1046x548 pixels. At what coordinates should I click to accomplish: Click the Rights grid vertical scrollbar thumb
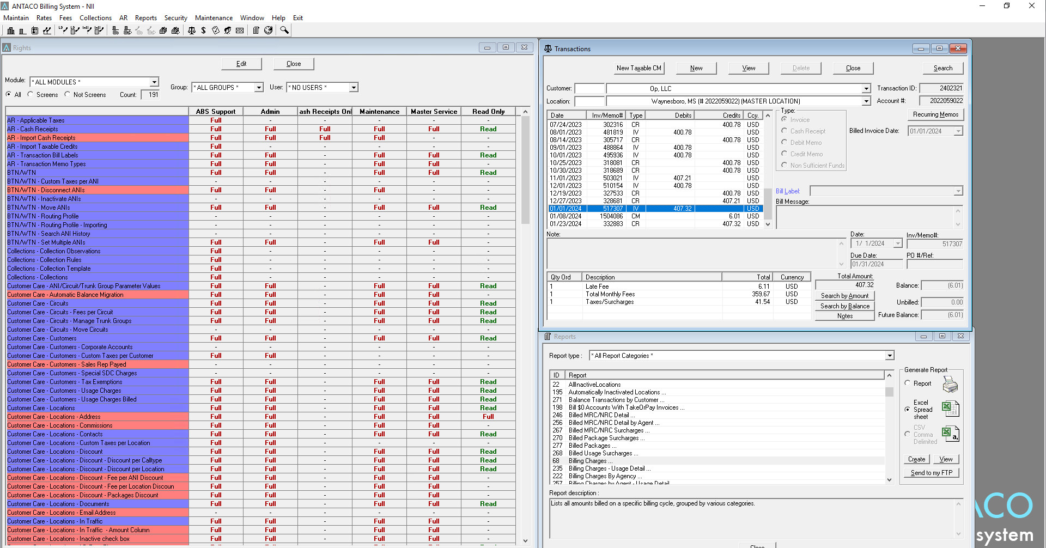[525, 169]
